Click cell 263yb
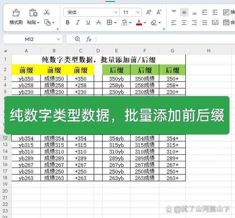This screenshot has height=218, width=235. point(116,178)
